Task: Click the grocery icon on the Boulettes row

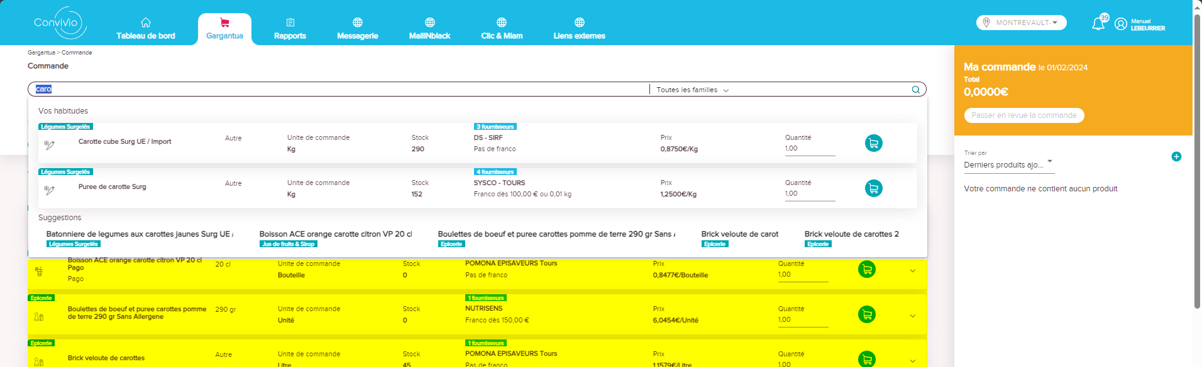Action: click(39, 317)
